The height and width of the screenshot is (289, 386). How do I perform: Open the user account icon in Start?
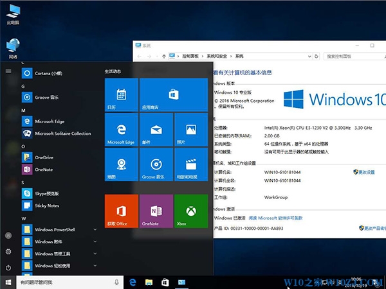point(8,236)
